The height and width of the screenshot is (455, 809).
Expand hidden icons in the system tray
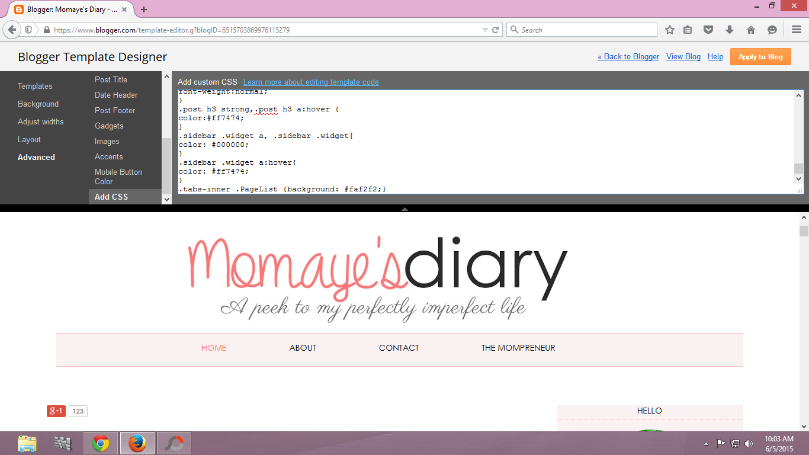pos(705,443)
